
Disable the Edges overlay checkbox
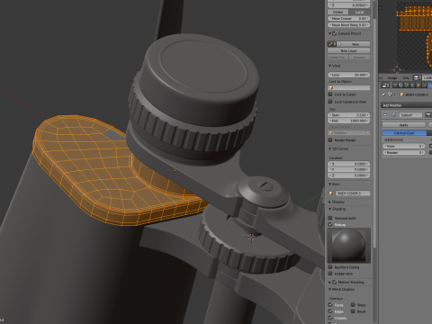pyautogui.click(x=330, y=311)
